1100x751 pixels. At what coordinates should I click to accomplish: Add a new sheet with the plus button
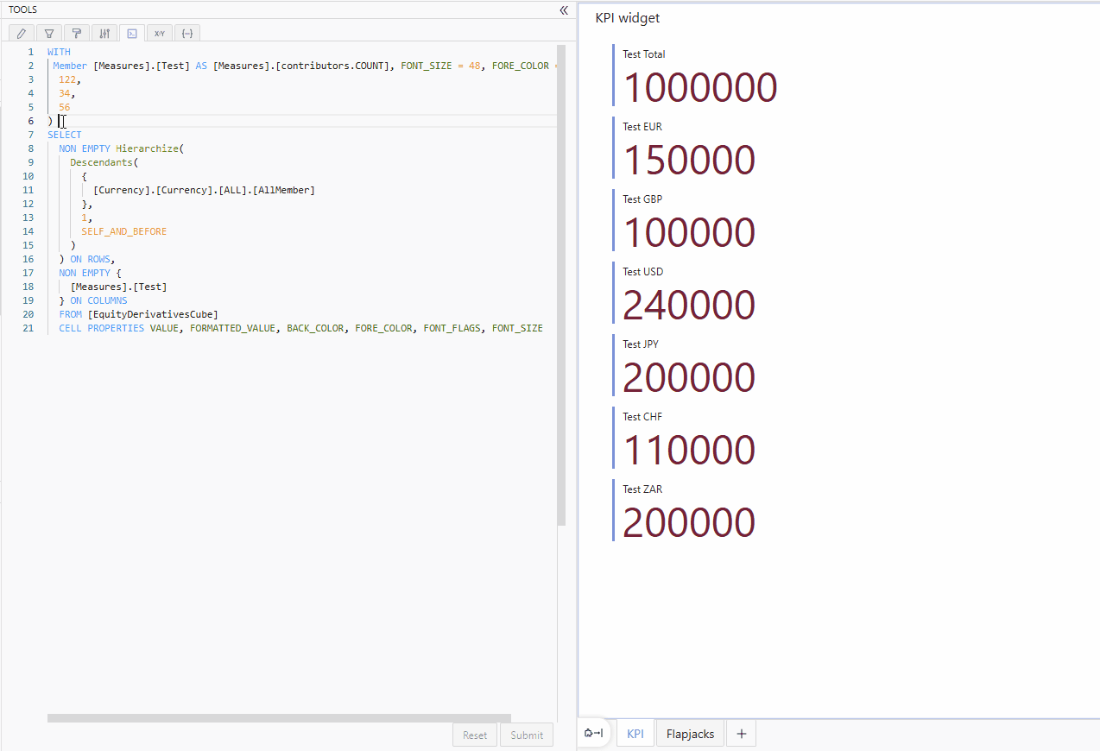pyautogui.click(x=741, y=733)
